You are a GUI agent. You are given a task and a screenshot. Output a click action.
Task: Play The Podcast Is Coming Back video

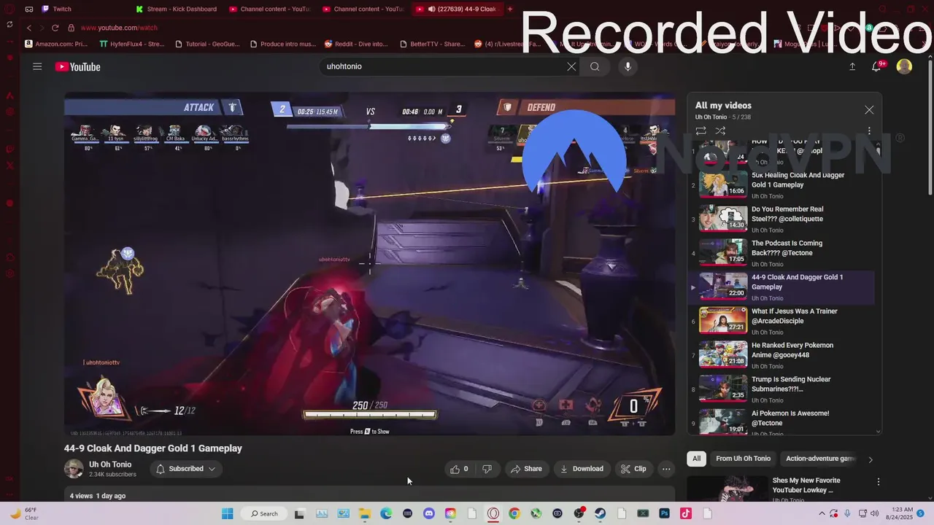coord(781,254)
